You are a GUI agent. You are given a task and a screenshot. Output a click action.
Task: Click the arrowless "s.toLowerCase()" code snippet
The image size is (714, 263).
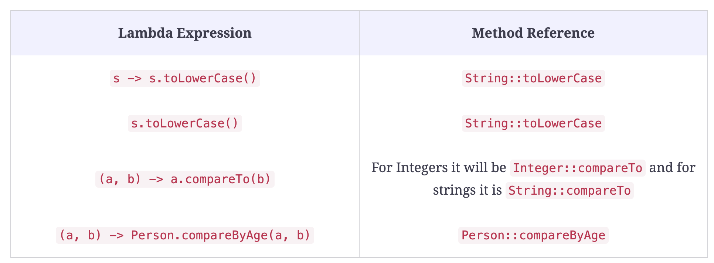coord(185,123)
